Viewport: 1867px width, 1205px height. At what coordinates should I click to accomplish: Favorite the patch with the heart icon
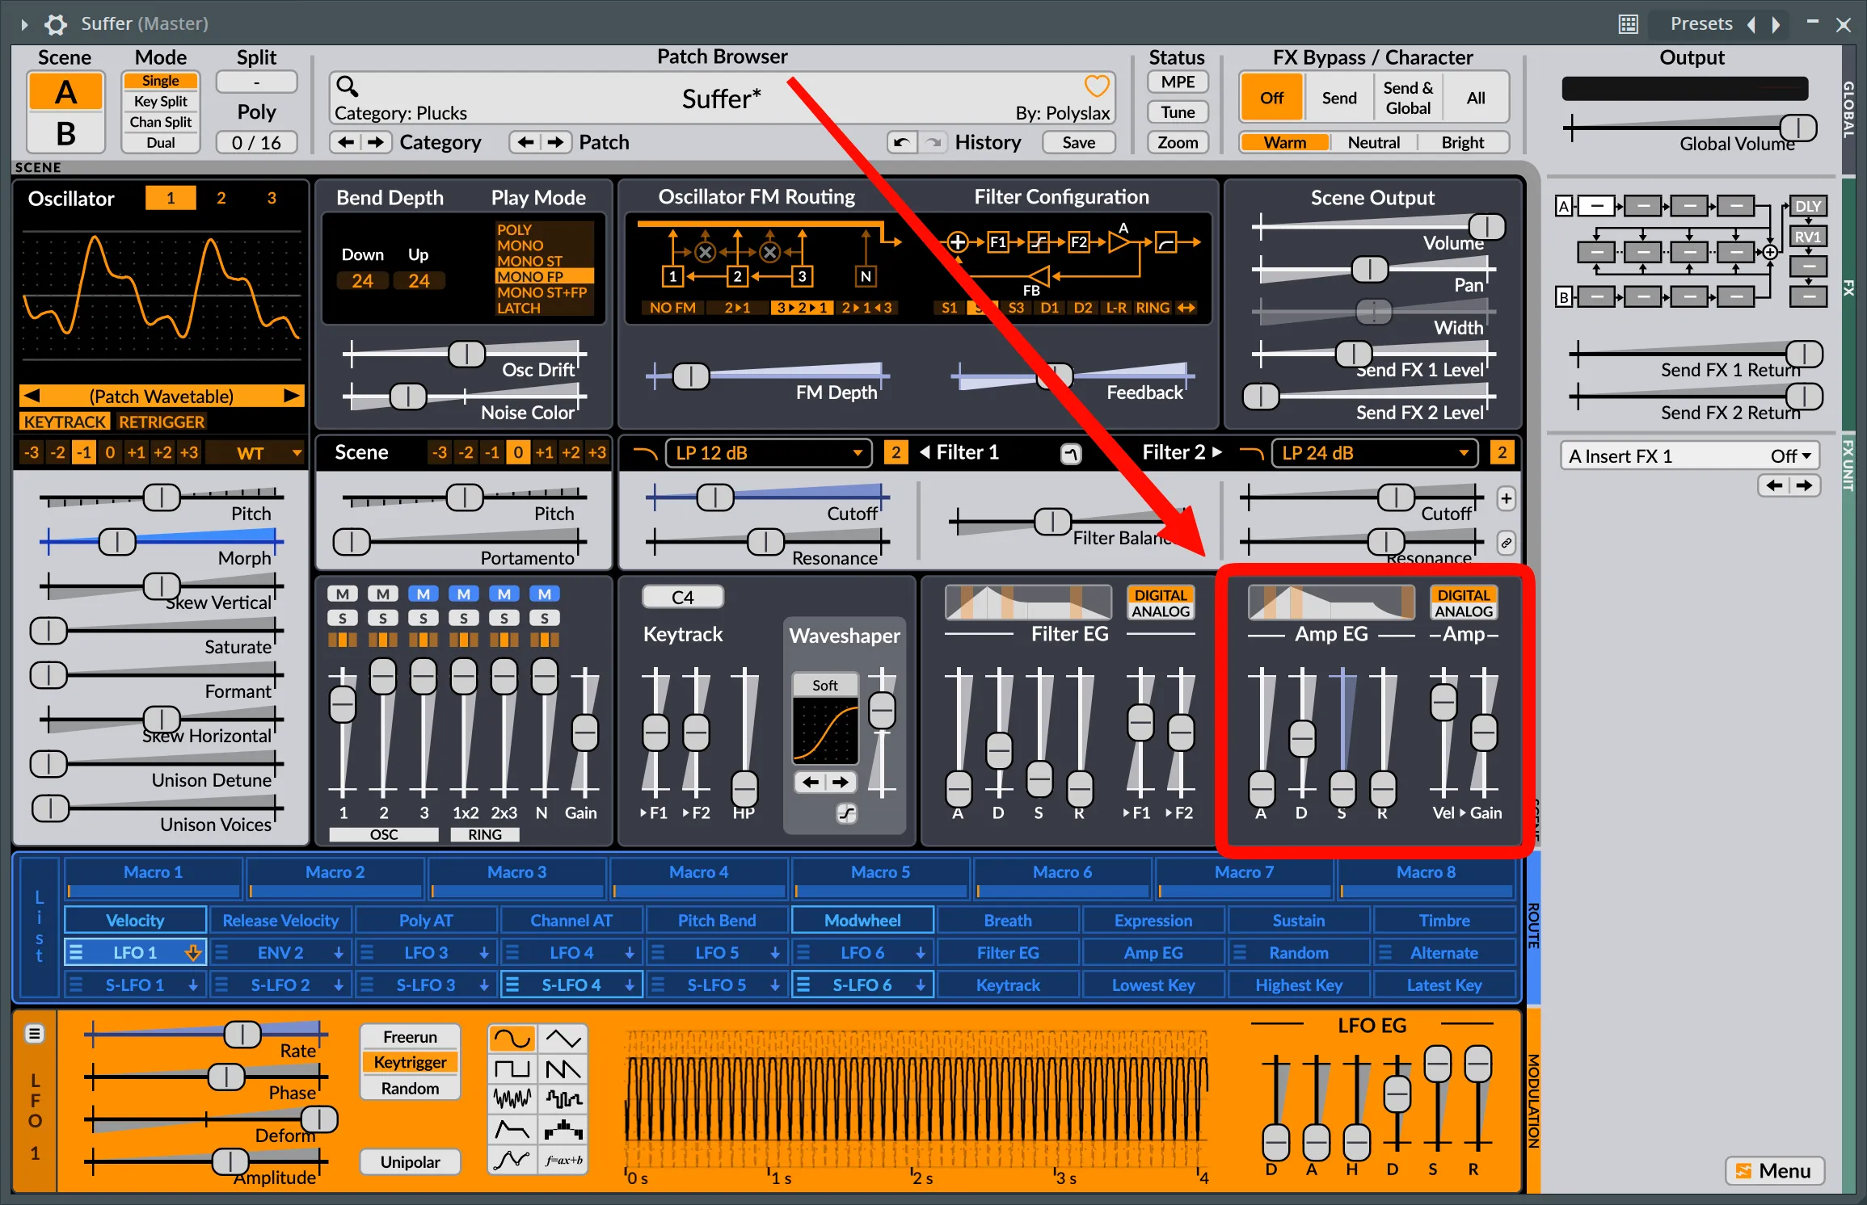coord(1096,86)
